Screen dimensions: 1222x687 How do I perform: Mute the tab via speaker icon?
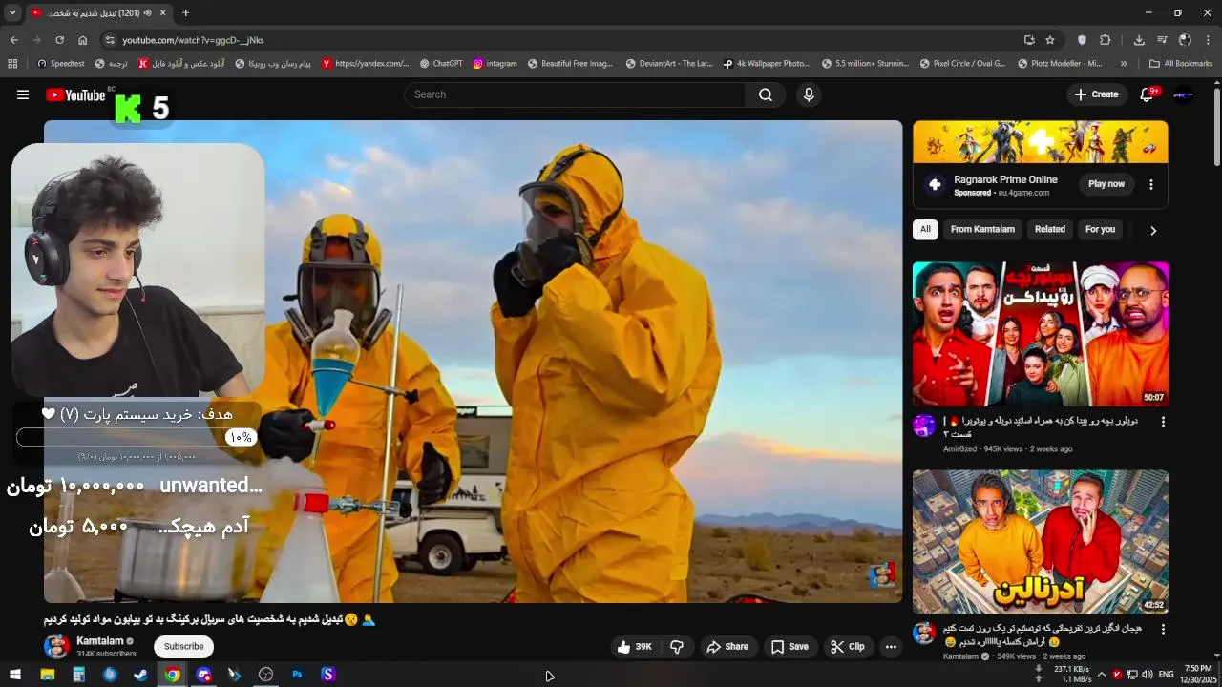click(x=148, y=13)
